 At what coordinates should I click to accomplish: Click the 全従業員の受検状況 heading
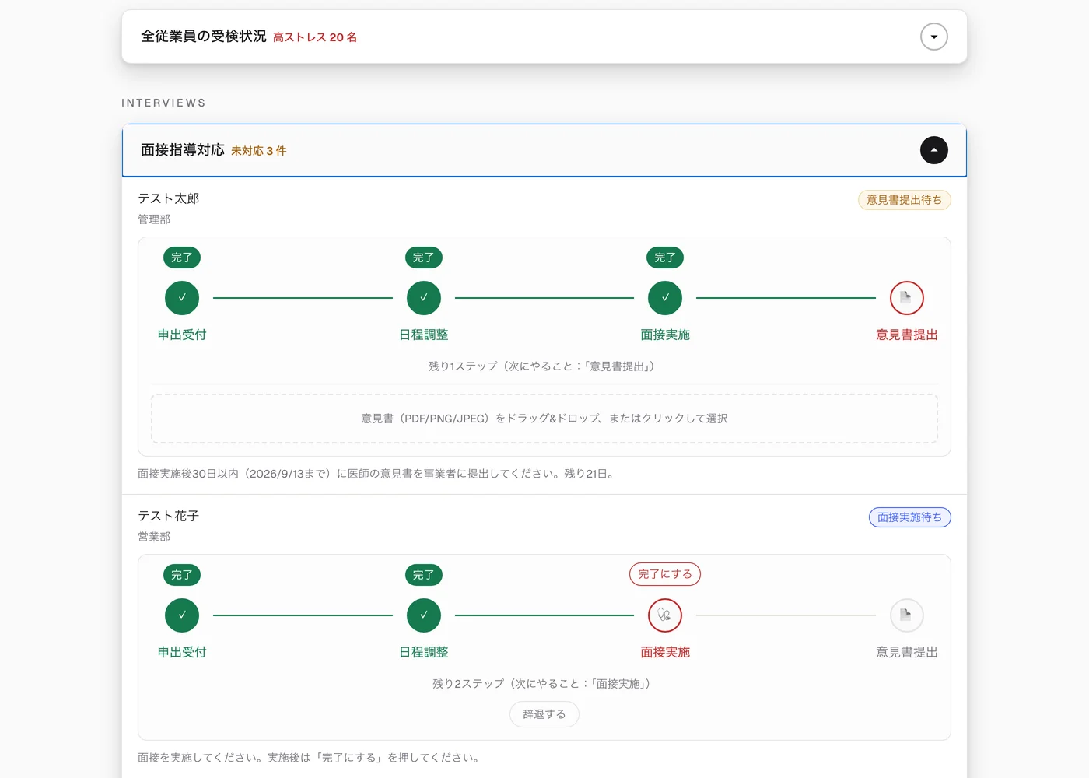[x=204, y=37]
